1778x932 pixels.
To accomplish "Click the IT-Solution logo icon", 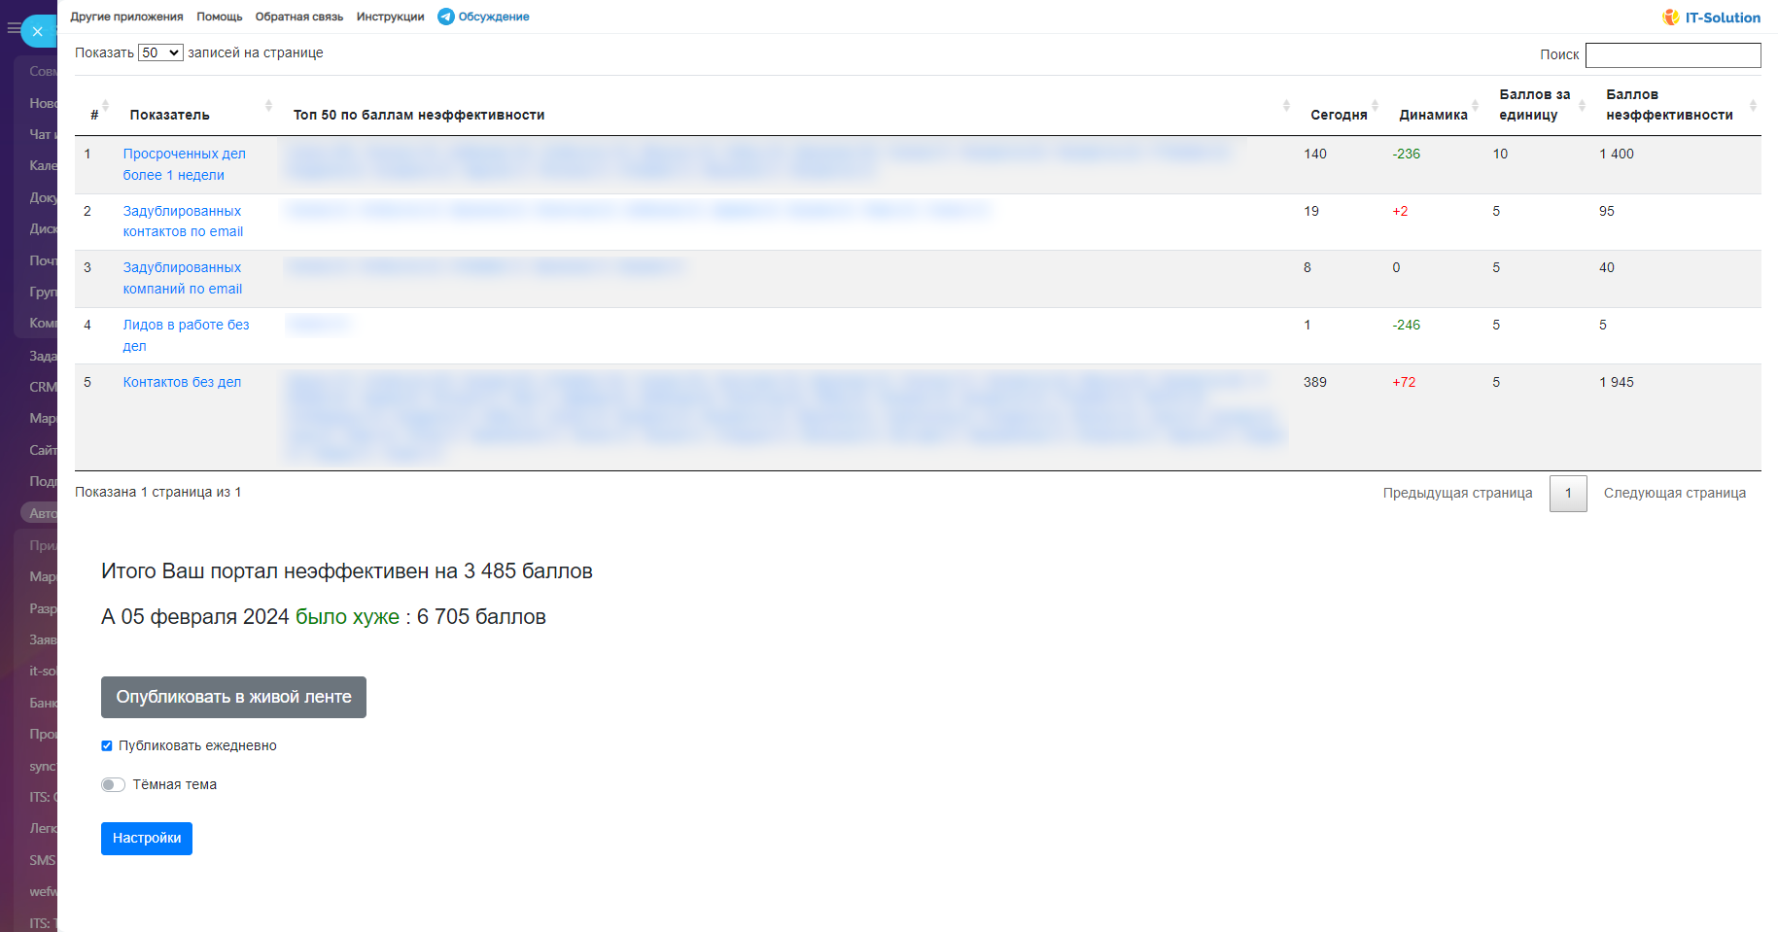I will click(x=1671, y=17).
